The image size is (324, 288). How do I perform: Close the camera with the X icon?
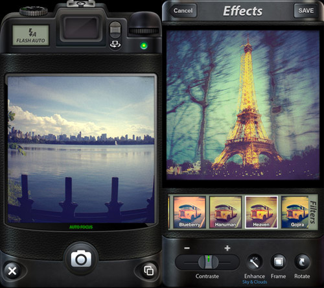12,270
